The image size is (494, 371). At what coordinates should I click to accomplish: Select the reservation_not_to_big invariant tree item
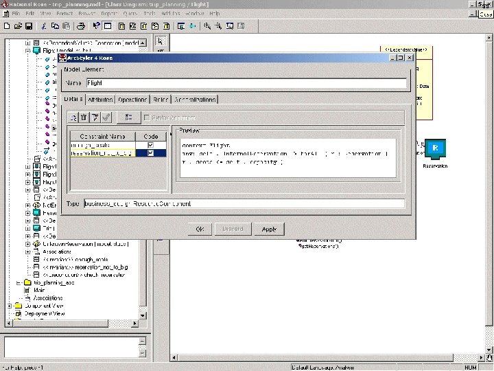(x=85, y=267)
